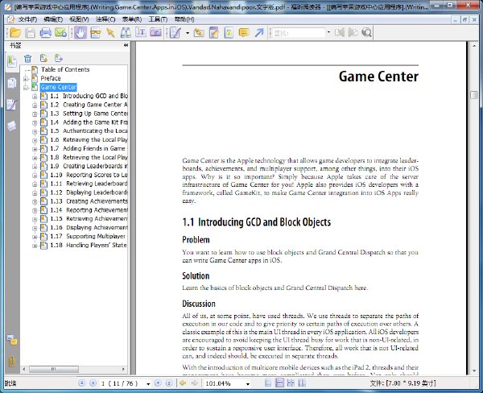This screenshot has height=393, width=483.
Task: Switch to single page layout
Action: 268,383
